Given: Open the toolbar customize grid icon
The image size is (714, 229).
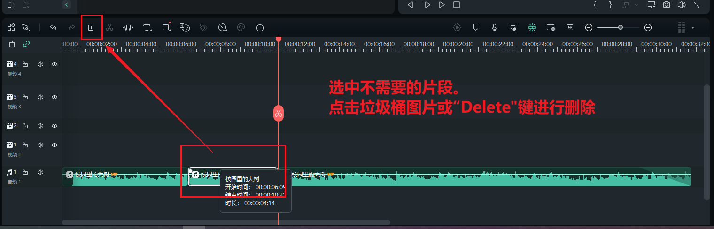Looking at the screenshot, I should point(11,27).
